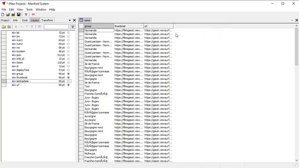Click the filter funnel icon in main toolbar
This screenshot has width=299, height=168.
tap(26, 14)
